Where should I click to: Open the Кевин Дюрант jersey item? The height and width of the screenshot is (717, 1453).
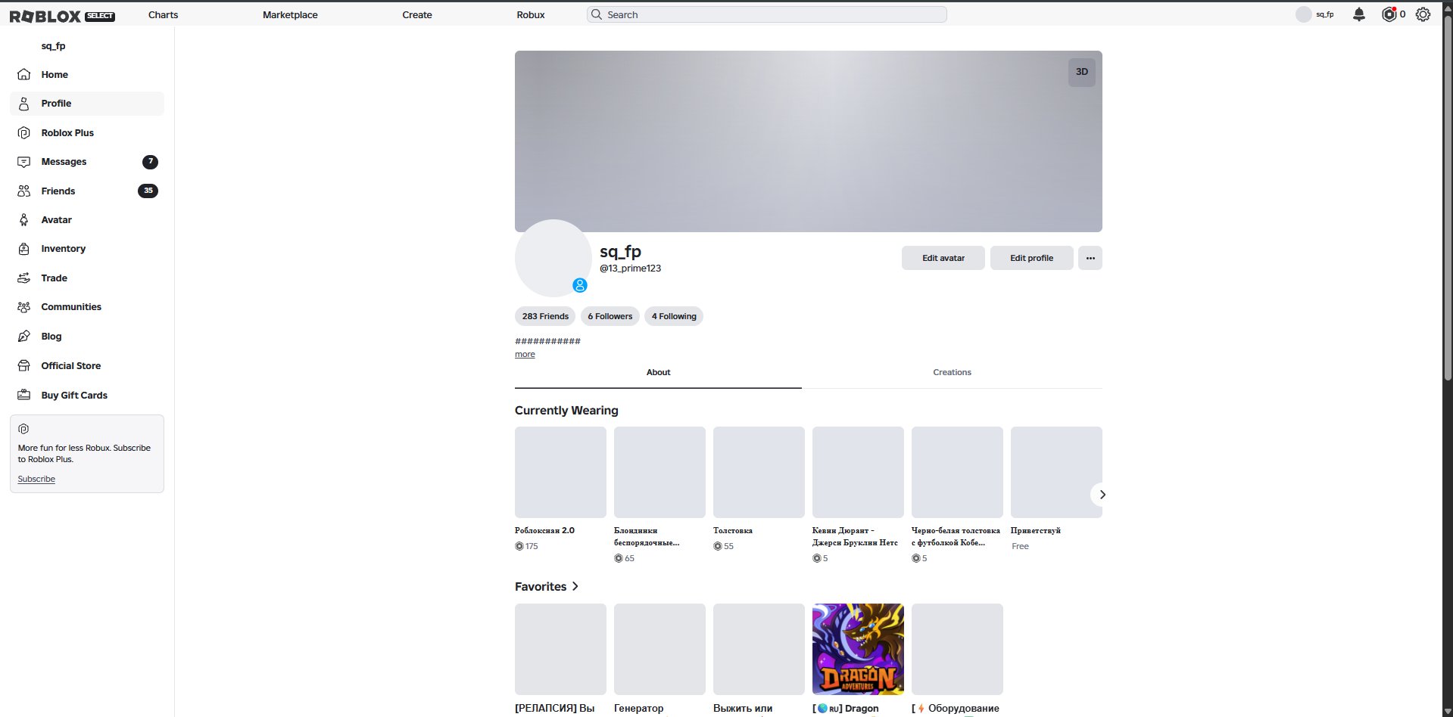858,472
